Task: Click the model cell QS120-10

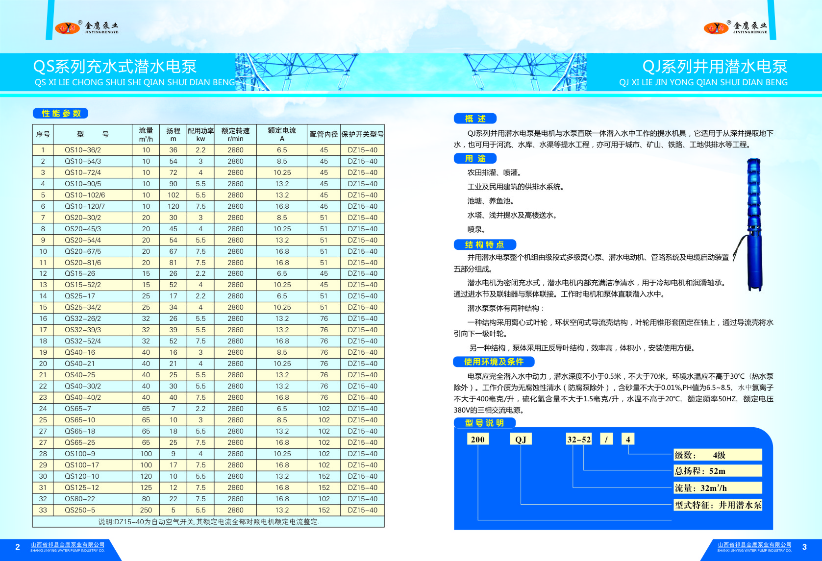Action: [93, 476]
